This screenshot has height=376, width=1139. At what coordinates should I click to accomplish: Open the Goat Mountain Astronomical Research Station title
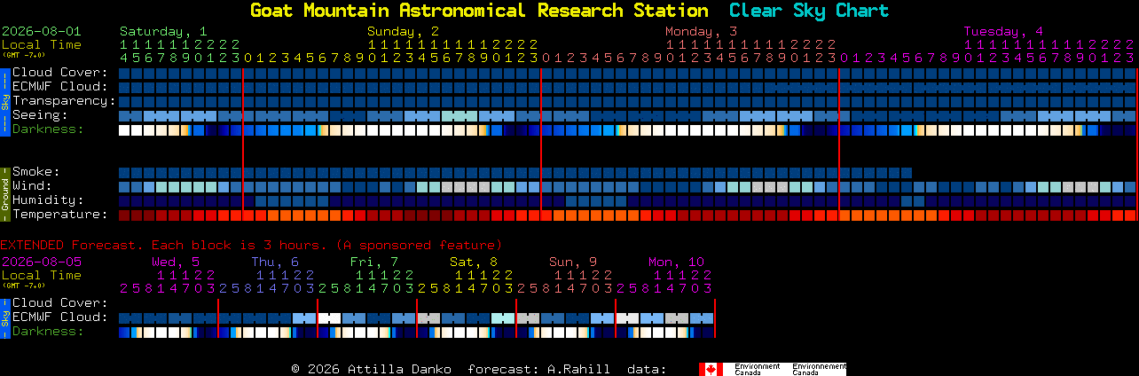pyautogui.click(x=479, y=11)
